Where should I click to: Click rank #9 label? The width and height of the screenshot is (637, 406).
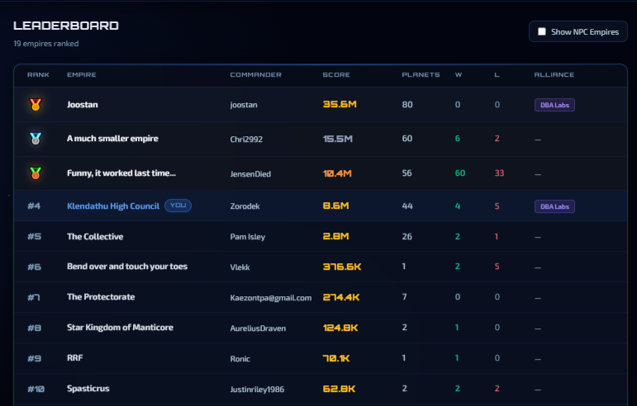[x=34, y=358]
